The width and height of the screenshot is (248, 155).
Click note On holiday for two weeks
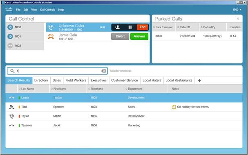(193, 107)
